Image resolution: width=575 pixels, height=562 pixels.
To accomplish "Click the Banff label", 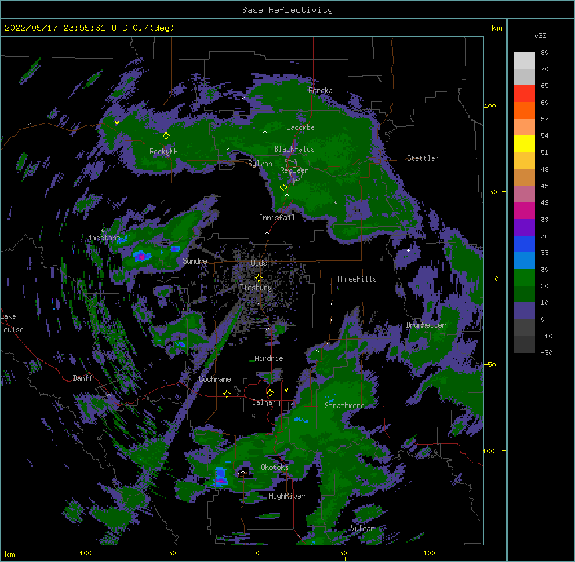I will pos(83,378).
